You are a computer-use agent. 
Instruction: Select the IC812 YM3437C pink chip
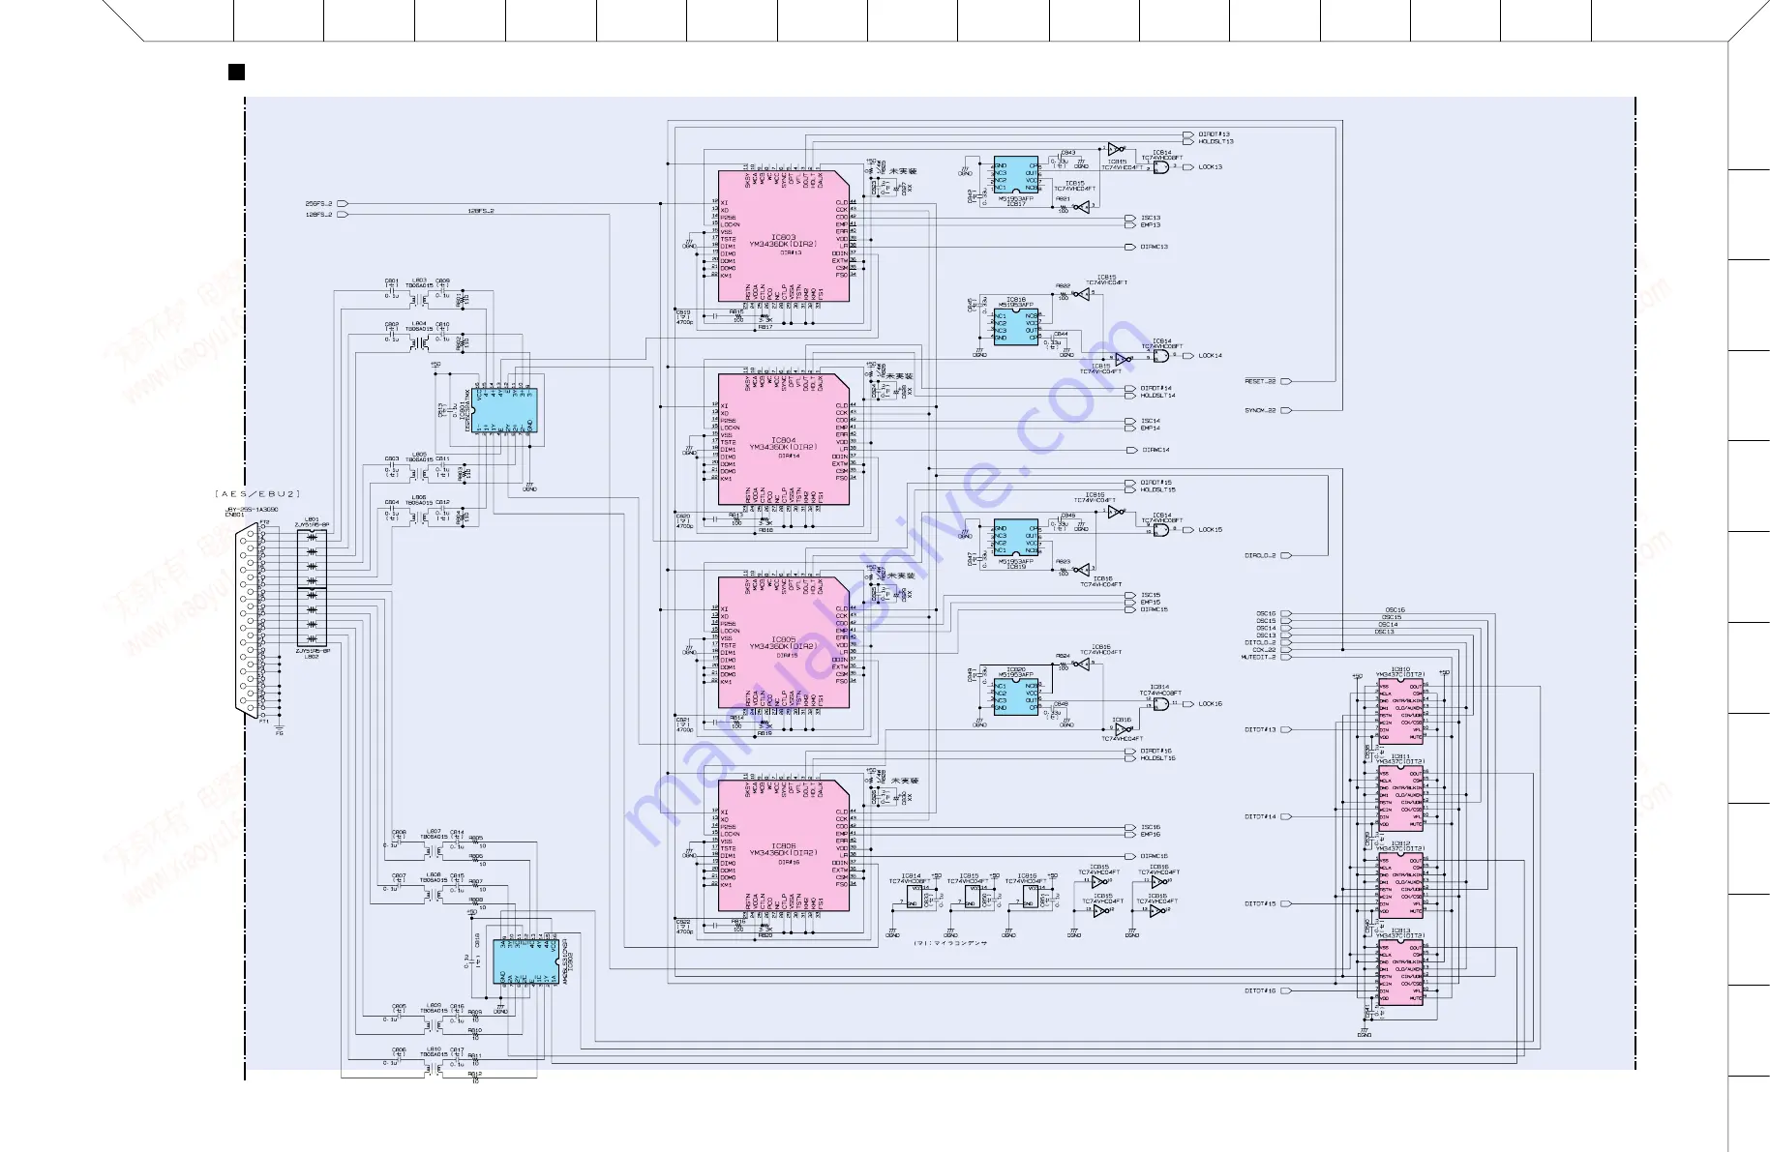point(1400,885)
